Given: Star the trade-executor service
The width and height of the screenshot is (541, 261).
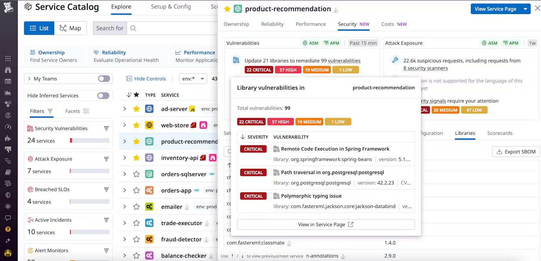Looking at the screenshot, I should point(136,223).
